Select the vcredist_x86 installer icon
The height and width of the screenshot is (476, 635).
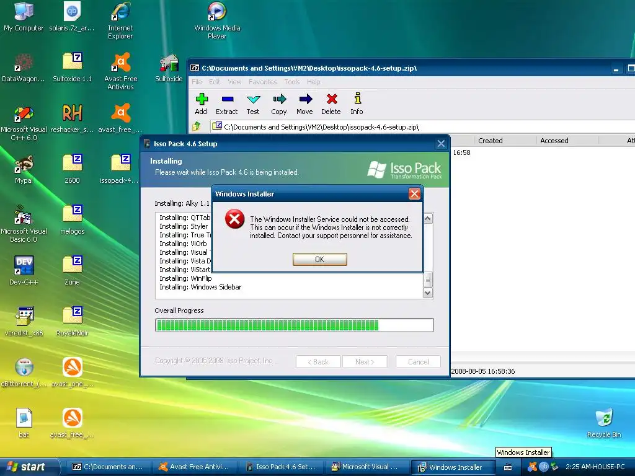point(24,322)
